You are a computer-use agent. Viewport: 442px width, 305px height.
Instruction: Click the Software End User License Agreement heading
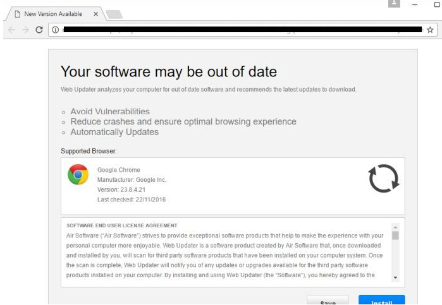(x=122, y=225)
